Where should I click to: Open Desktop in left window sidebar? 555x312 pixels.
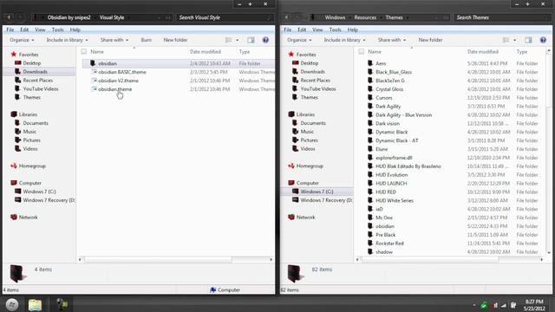click(31, 63)
